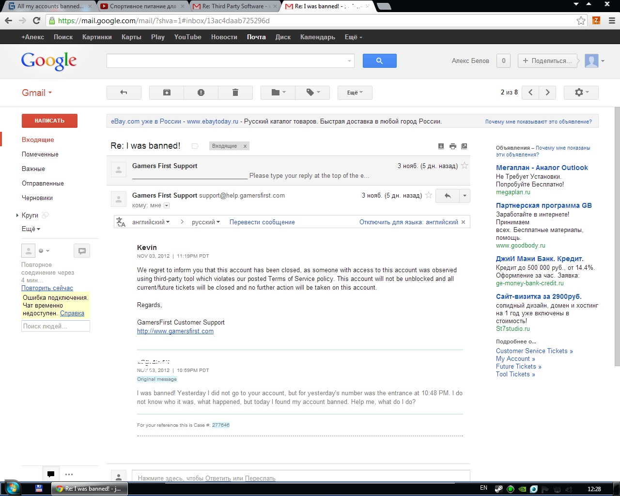Open YouTube in the Google top bar
The image size is (620, 496).
(x=187, y=37)
